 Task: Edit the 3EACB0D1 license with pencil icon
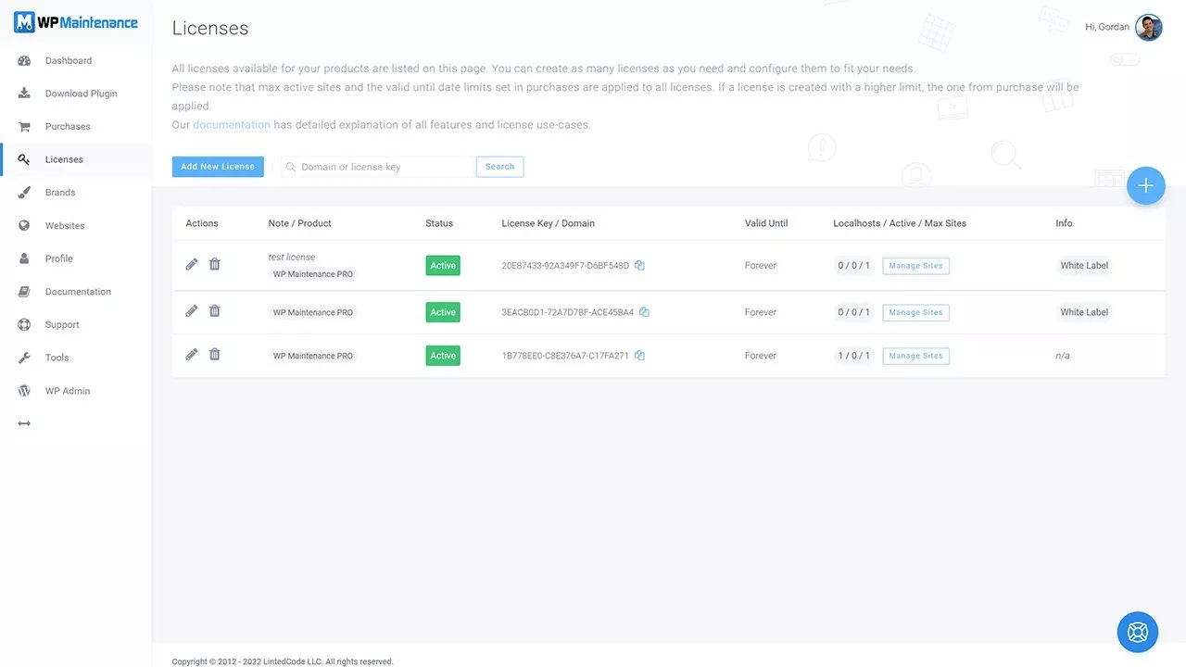[x=192, y=311]
